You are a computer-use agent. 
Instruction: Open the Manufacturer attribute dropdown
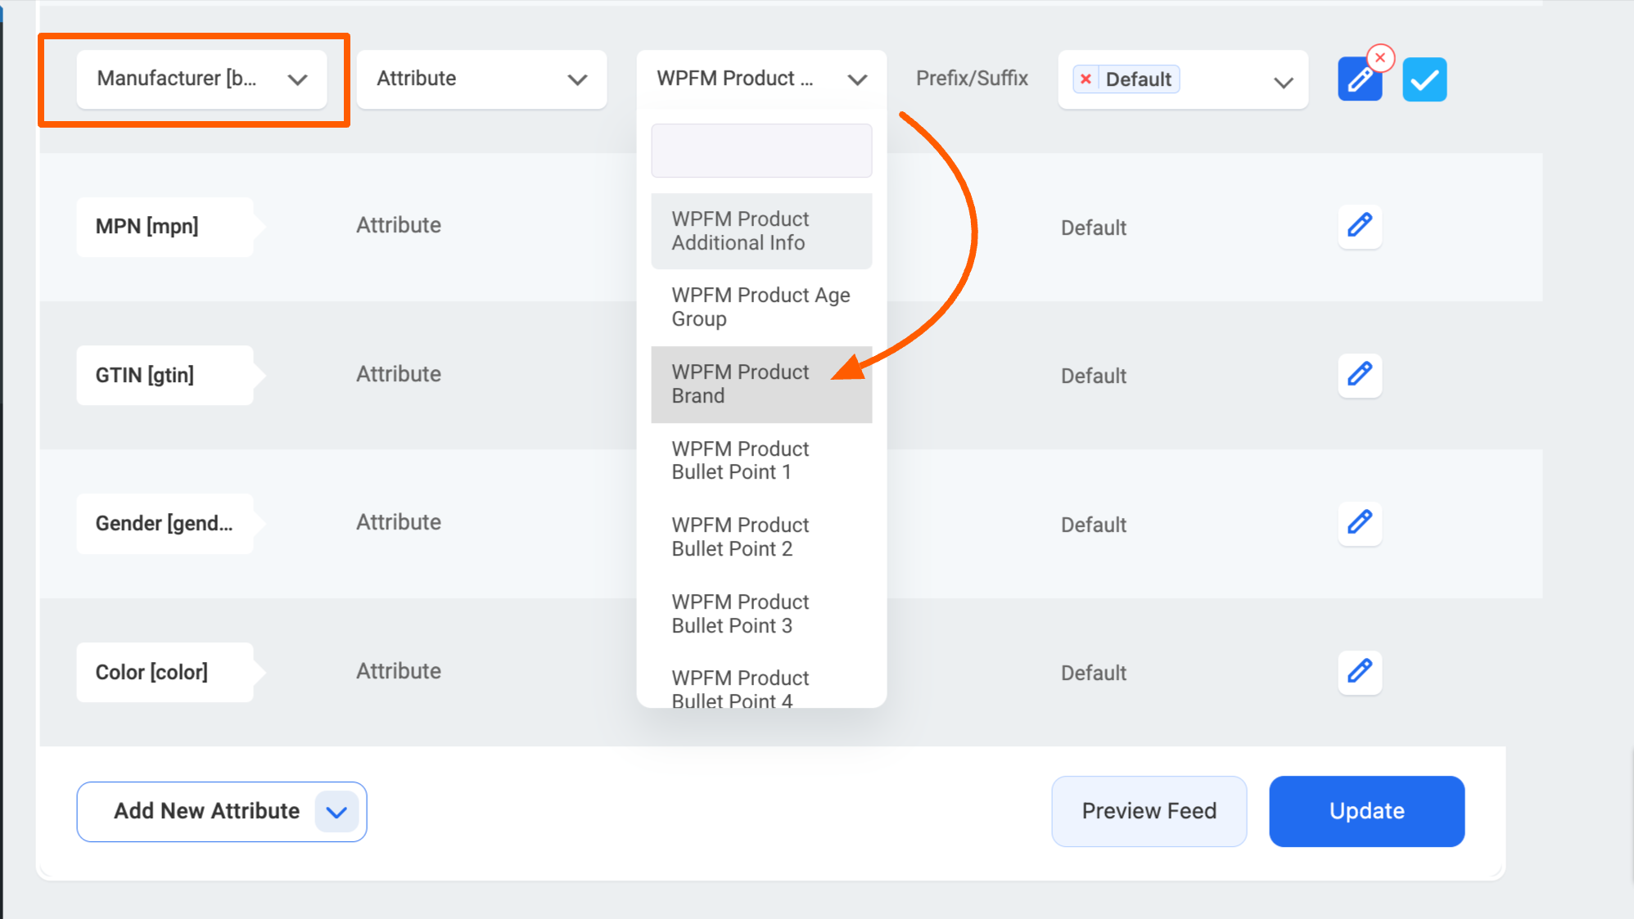tap(202, 79)
